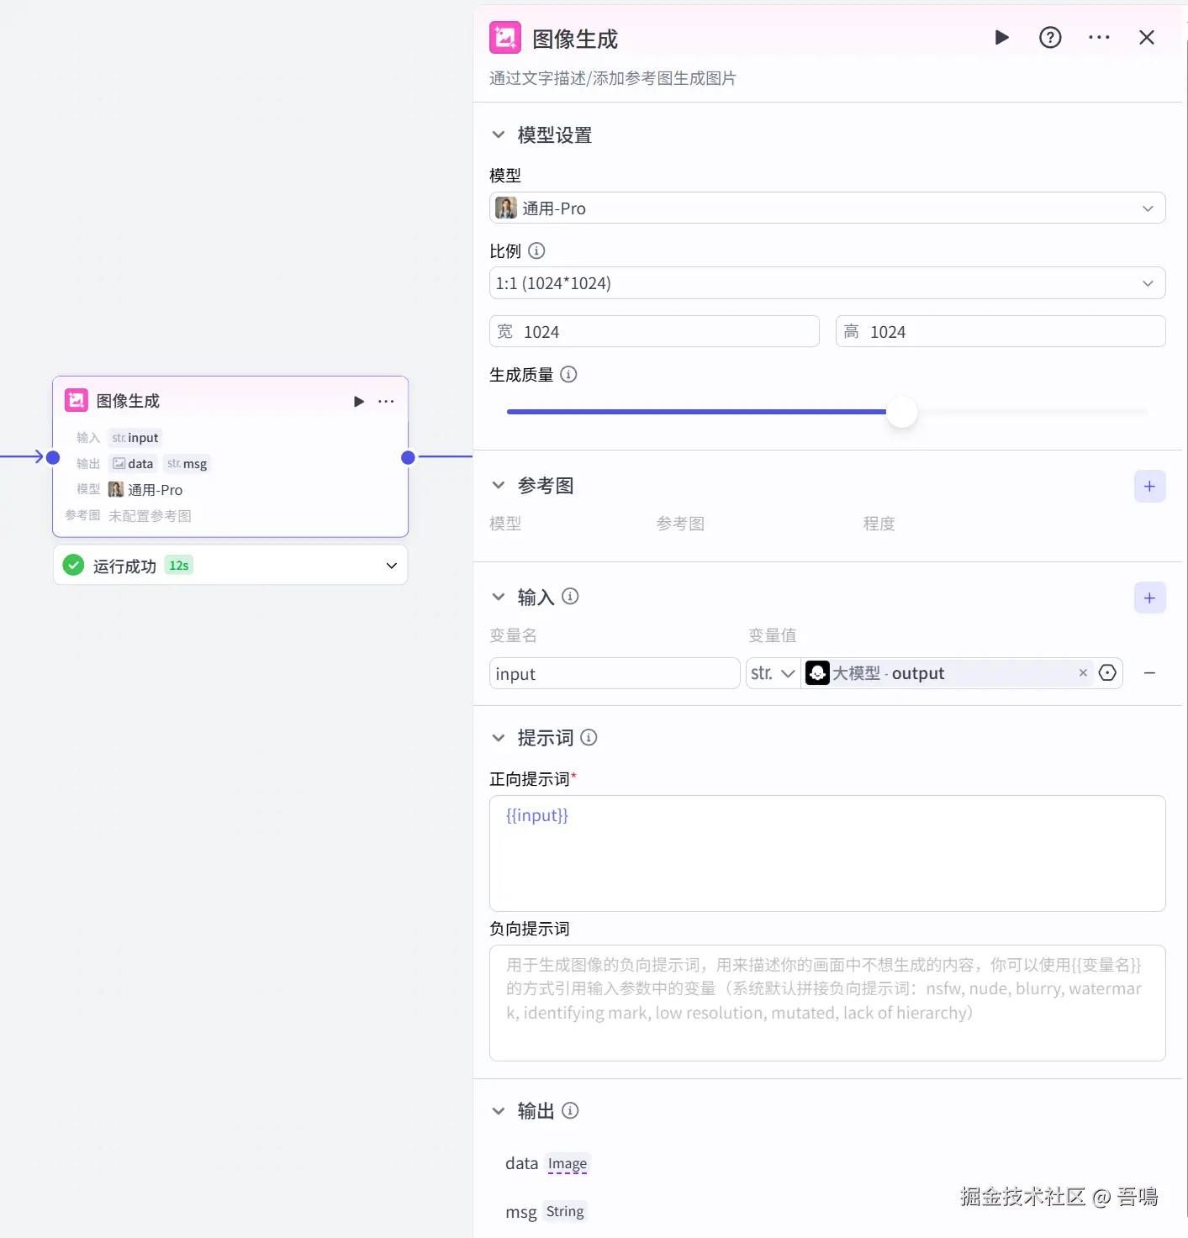Click the 正向提示词 text area with {{input}}
Screen dimensions: 1188x1238
pos(827,853)
